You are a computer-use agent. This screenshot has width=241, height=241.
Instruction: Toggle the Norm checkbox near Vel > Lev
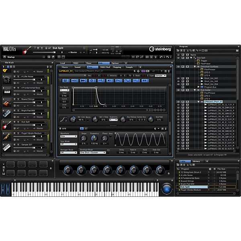point(88,120)
